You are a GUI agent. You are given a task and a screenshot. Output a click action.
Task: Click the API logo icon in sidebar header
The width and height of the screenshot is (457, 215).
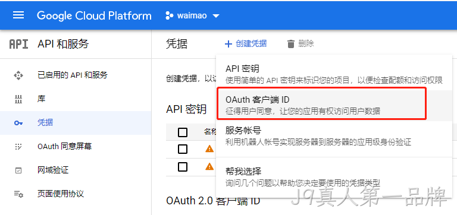[x=18, y=44]
